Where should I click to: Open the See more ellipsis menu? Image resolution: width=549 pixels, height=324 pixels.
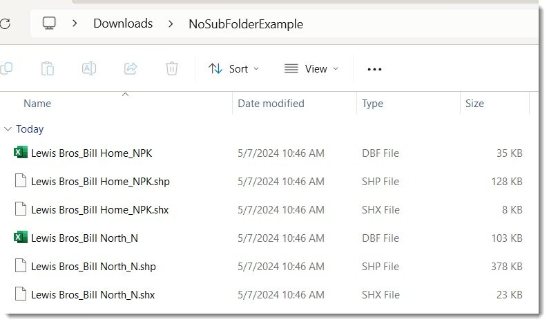(374, 69)
